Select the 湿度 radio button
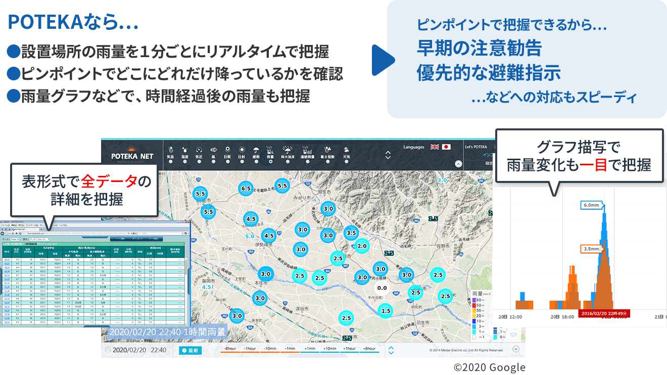The width and height of the screenshot is (667, 375). (x=185, y=161)
